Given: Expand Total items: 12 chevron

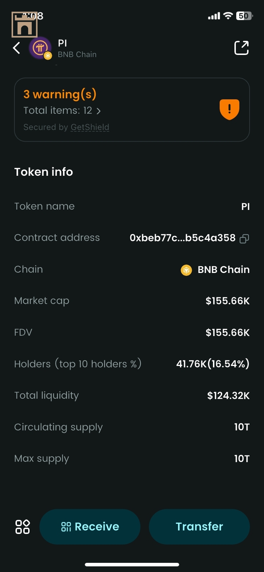Looking at the screenshot, I should click(x=99, y=111).
